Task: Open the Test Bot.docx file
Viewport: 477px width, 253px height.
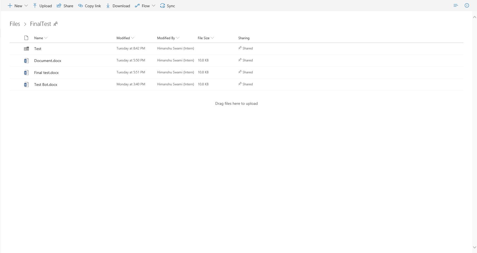Action: pyautogui.click(x=46, y=85)
